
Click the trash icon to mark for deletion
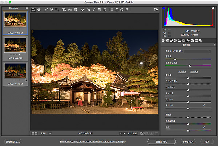(x=127, y=9)
